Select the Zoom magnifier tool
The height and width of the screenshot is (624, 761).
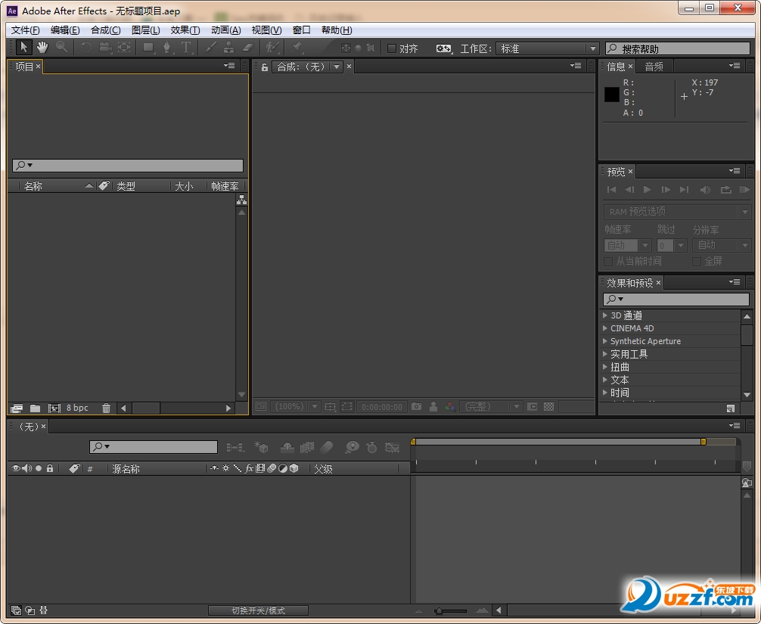pos(61,48)
